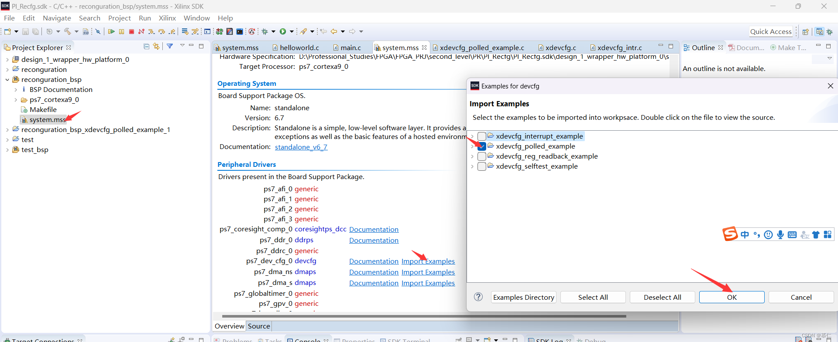
Task: Open the Run button dropdown arrow
Action: click(292, 31)
